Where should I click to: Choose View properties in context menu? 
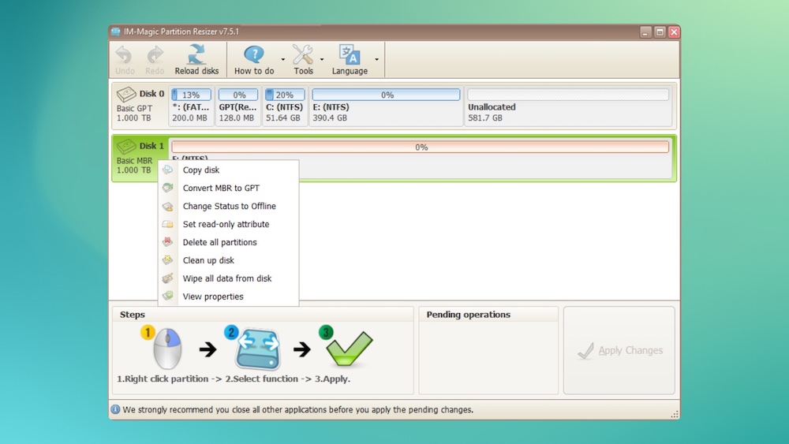[x=213, y=297]
